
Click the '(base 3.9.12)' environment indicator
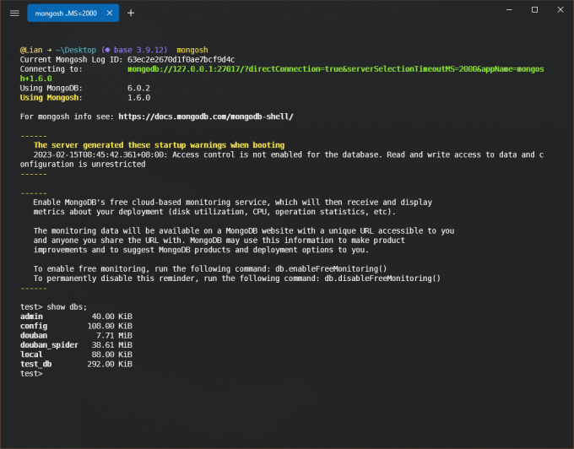pyautogui.click(x=134, y=50)
